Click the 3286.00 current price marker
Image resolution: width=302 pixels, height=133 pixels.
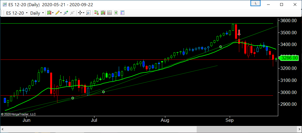[289, 58]
